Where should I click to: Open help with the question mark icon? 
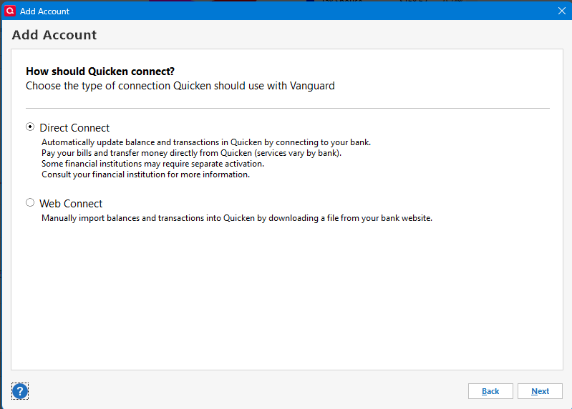[x=20, y=391]
